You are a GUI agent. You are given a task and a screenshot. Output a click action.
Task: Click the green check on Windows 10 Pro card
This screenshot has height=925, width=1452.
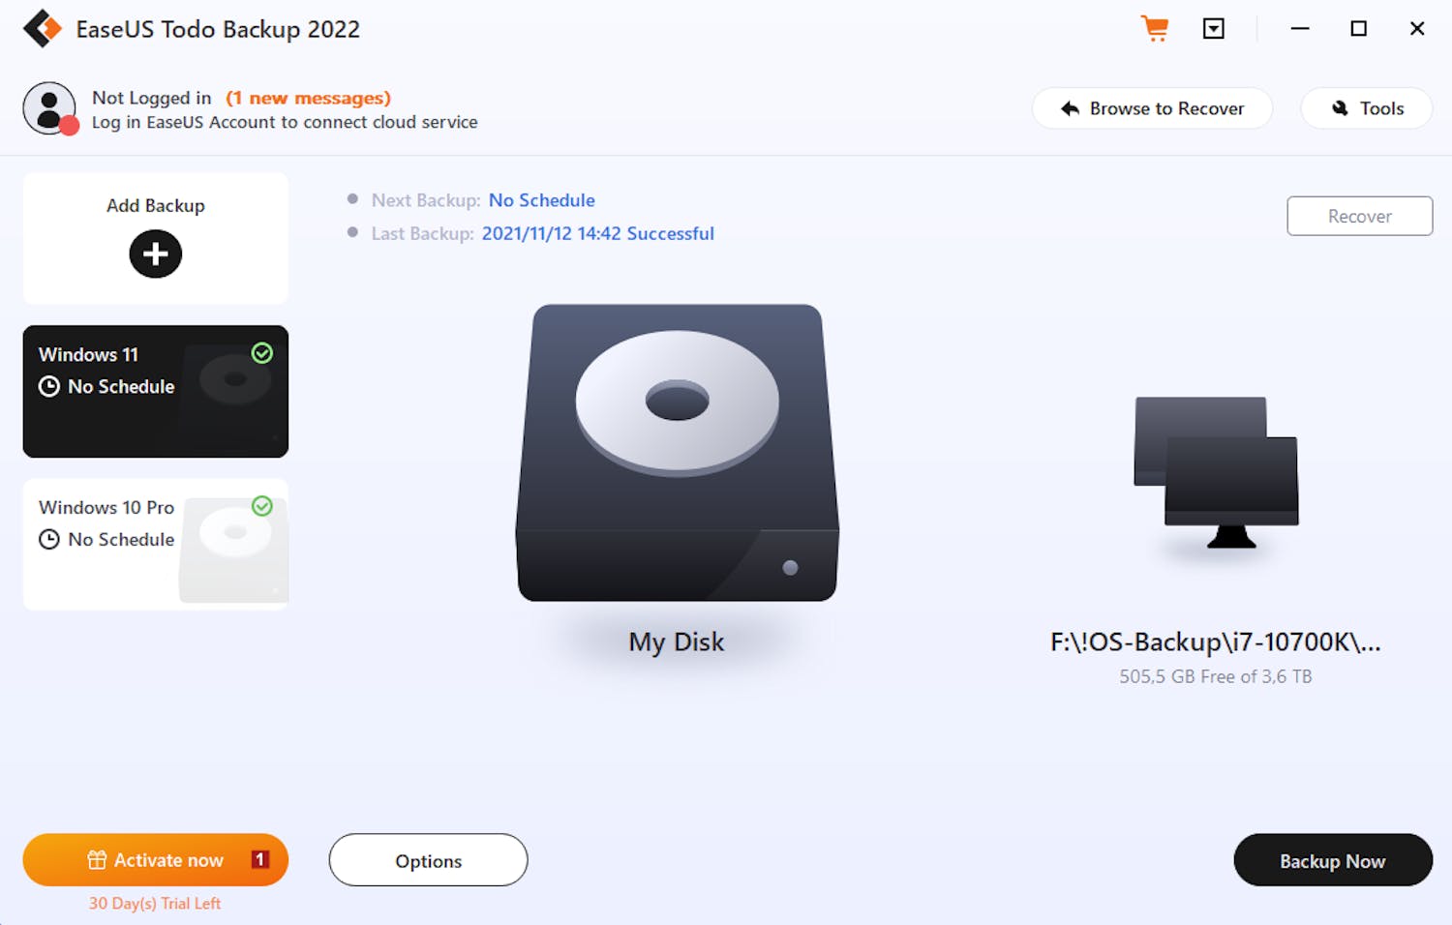pos(262,506)
